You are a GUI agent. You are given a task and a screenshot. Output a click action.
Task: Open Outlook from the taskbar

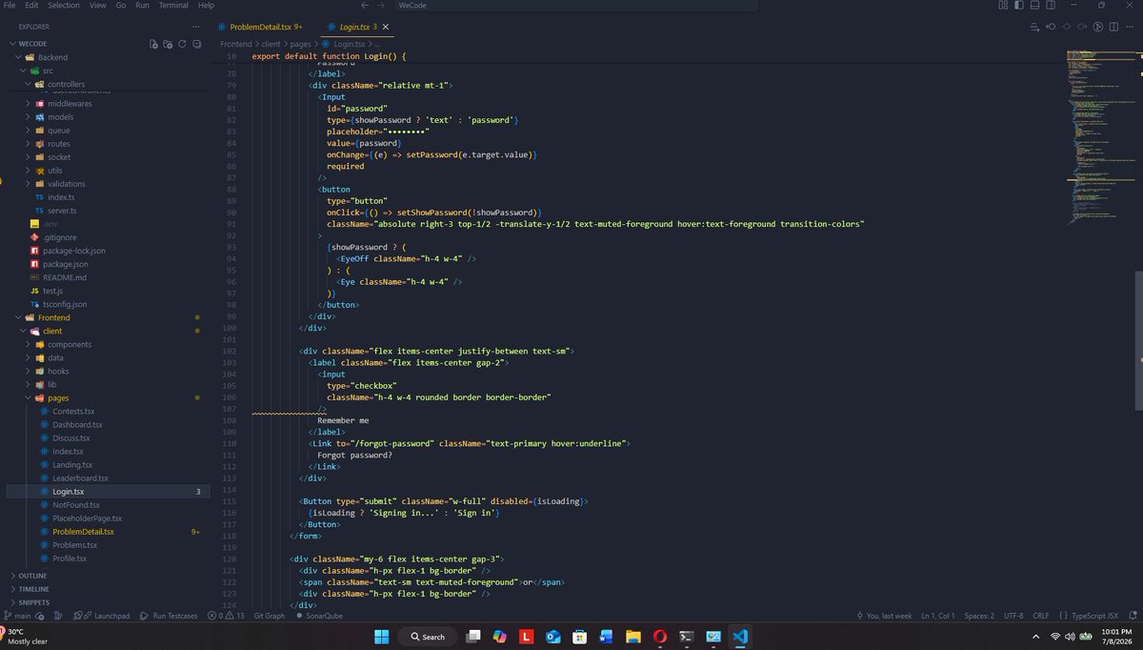coord(552,637)
